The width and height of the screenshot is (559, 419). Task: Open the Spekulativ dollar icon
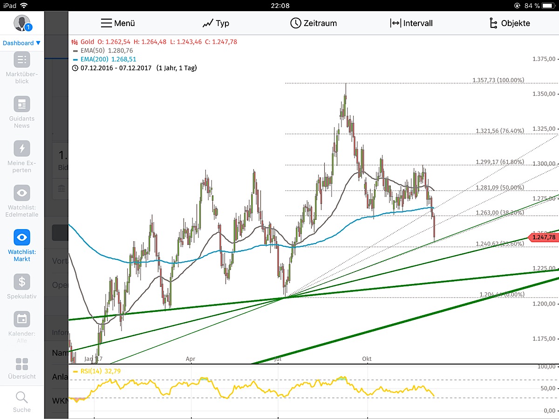click(21, 281)
